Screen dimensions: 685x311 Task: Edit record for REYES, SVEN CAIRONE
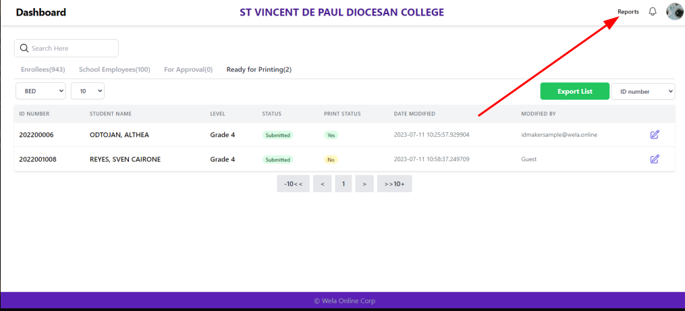(x=655, y=159)
